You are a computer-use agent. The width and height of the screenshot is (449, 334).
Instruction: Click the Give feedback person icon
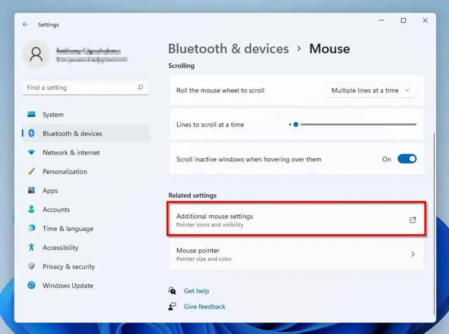(172, 306)
